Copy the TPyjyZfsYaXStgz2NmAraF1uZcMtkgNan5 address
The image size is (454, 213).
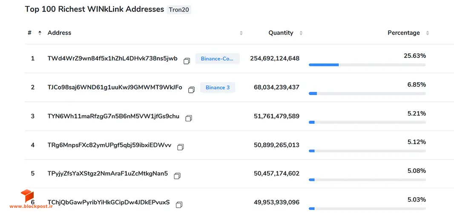tap(177, 176)
